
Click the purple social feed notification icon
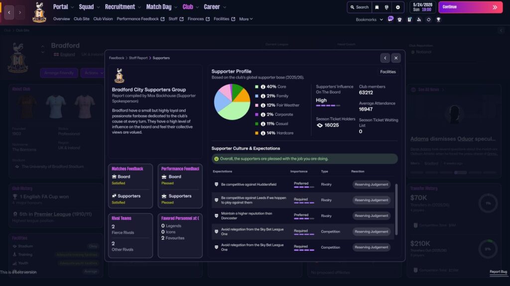click(x=390, y=19)
